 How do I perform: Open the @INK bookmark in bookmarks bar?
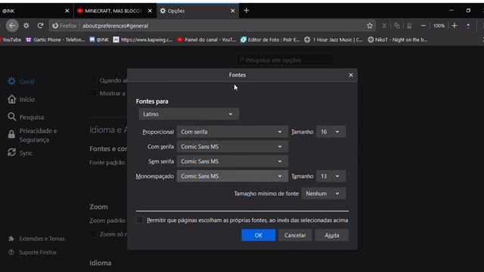pos(99,40)
